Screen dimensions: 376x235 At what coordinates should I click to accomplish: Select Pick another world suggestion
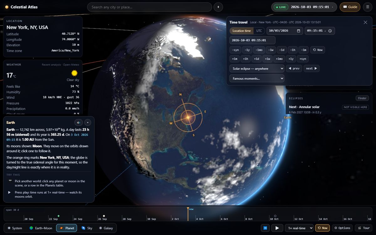click(x=49, y=183)
